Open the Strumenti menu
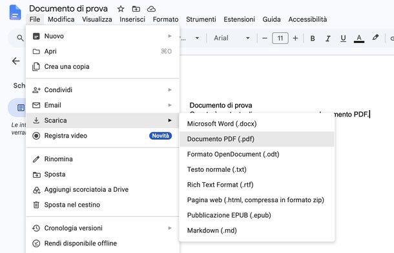Image resolution: width=394 pixels, height=253 pixels. 201,19
